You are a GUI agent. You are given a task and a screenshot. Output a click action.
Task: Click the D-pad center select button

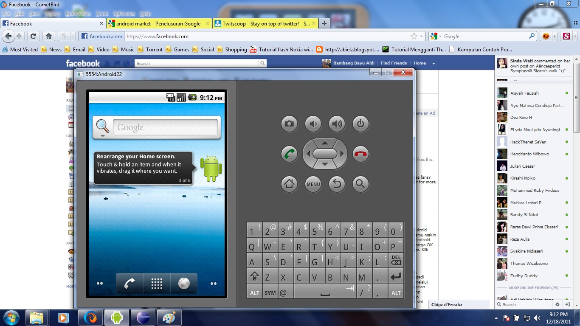(325, 154)
